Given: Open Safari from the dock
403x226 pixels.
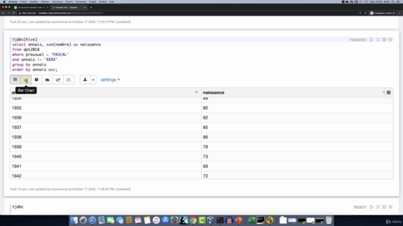Looking at the screenshot, I should tap(93, 220).
